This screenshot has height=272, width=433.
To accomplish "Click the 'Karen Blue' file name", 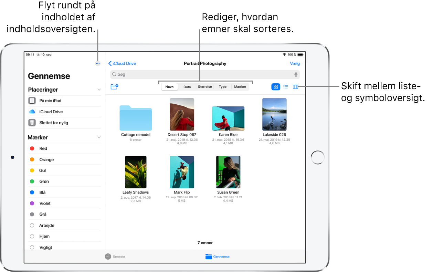I will [x=228, y=135].
